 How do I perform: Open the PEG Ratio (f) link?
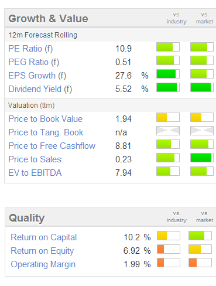pos(33,62)
